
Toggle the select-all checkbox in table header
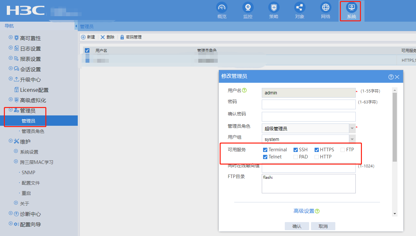coord(87,50)
